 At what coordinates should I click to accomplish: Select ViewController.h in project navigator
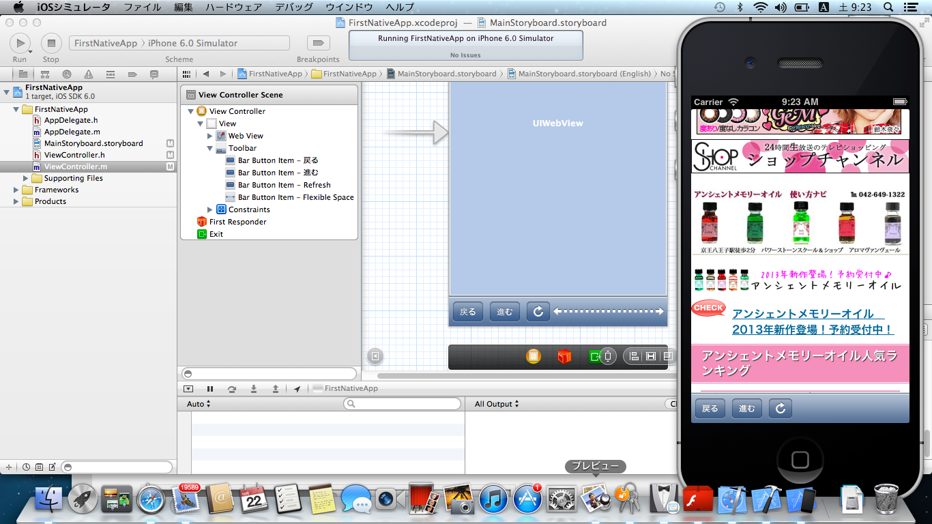click(74, 155)
